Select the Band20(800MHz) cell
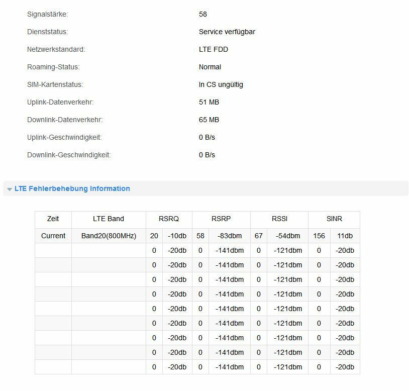The height and width of the screenshot is (391, 409). [x=109, y=236]
